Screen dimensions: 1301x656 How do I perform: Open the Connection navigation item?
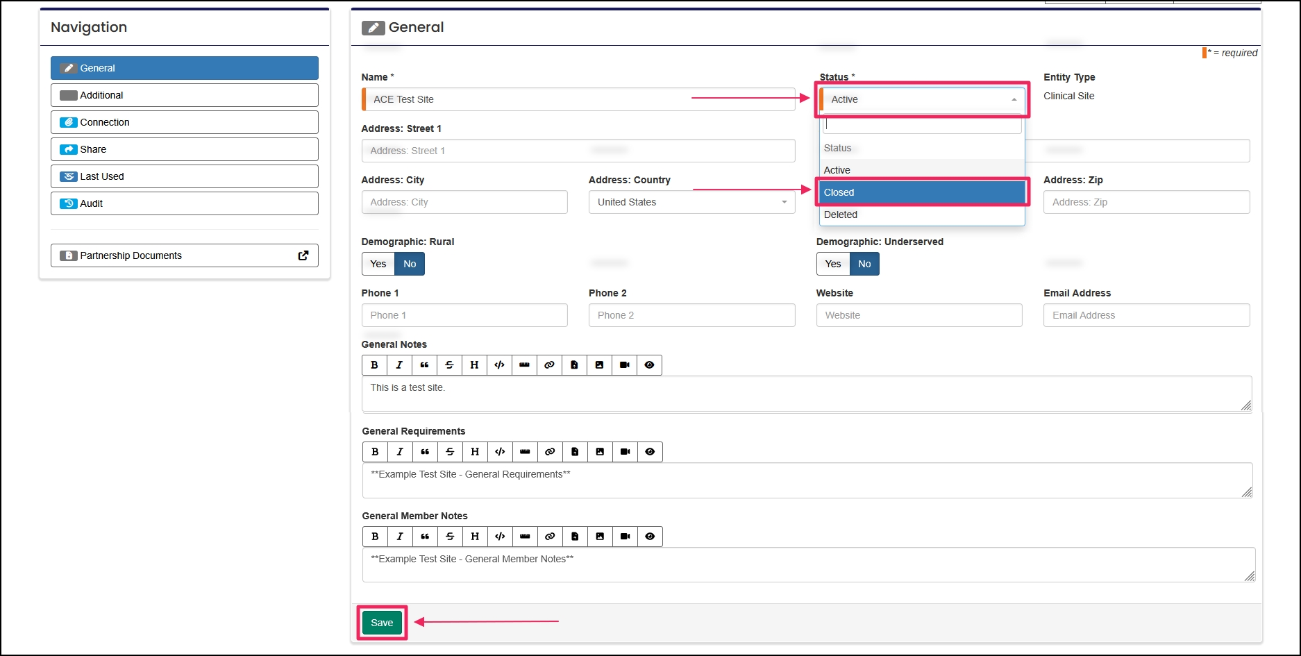(185, 122)
